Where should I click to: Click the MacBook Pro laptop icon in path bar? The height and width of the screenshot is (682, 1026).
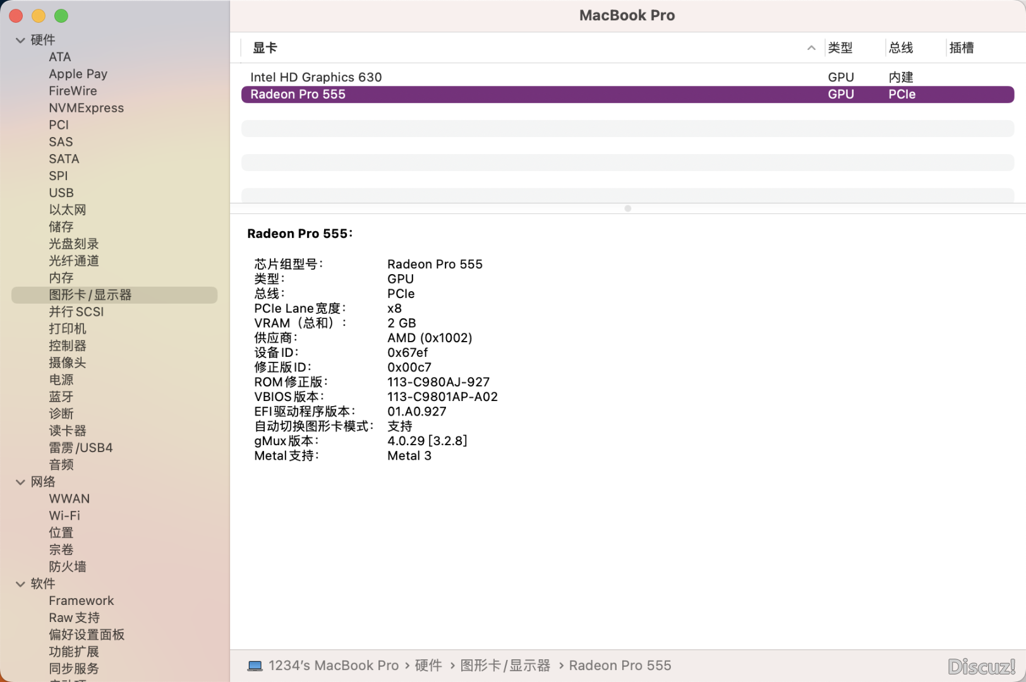coord(255,666)
